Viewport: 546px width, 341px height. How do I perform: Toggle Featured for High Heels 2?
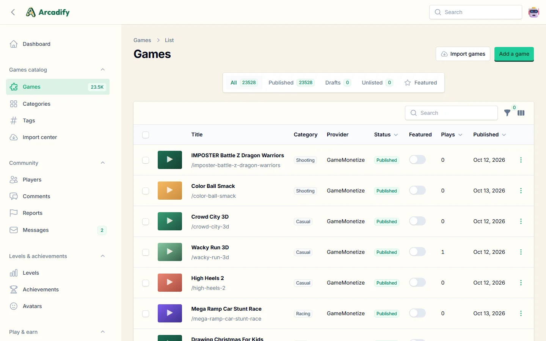click(x=417, y=283)
